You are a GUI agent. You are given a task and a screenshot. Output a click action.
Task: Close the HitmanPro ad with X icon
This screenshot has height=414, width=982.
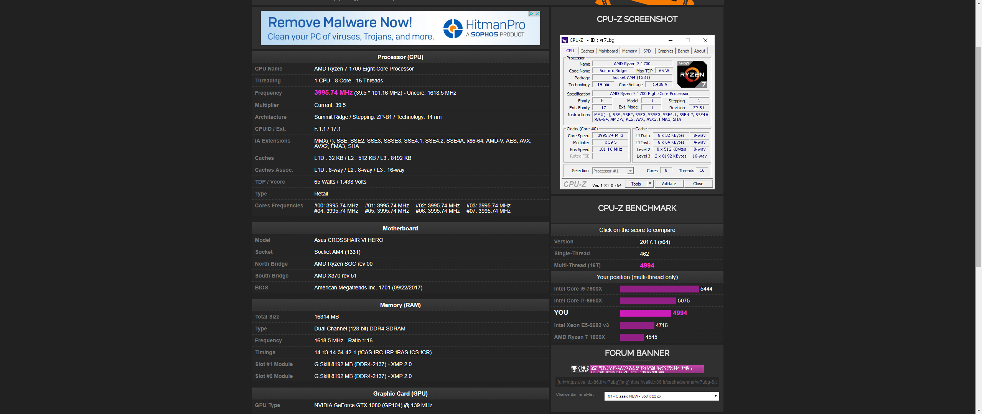click(x=537, y=14)
